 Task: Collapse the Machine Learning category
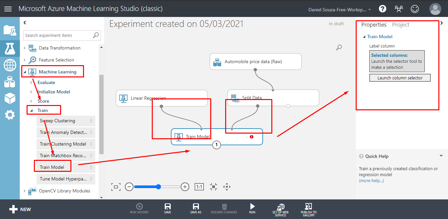25,72
